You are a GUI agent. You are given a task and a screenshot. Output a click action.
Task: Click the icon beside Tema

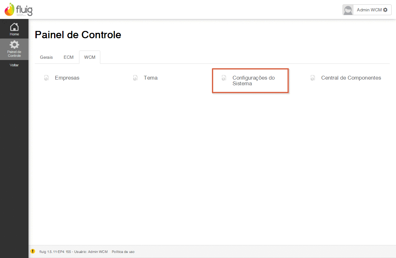(135, 78)
